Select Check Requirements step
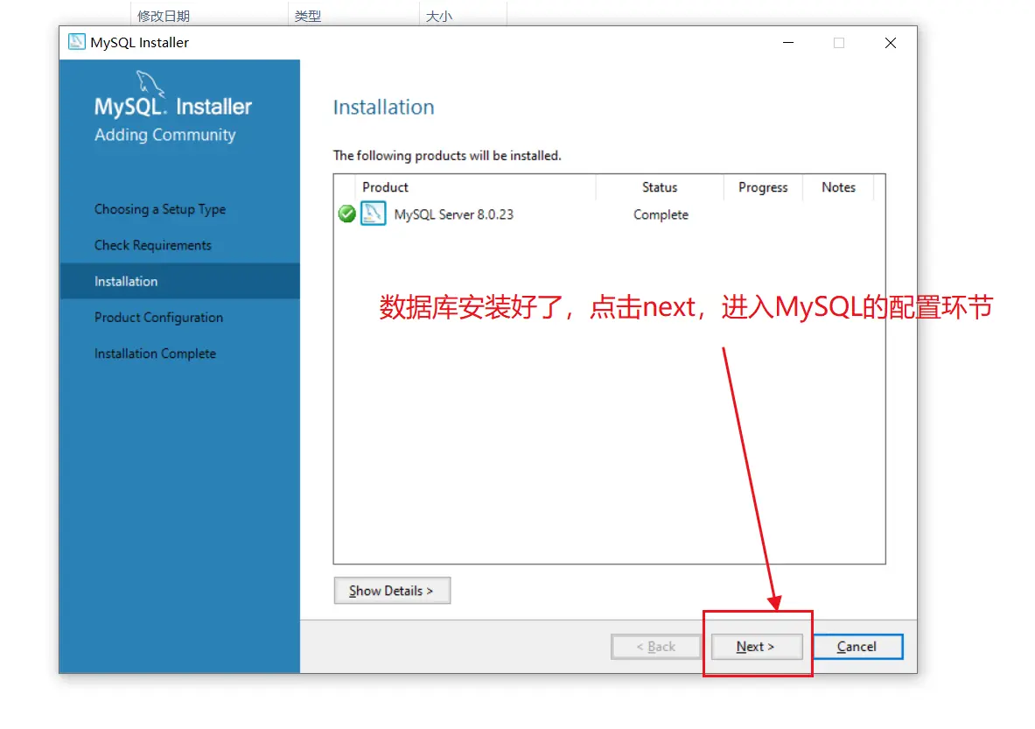This screenshot has height=729, width=1035. click(152, 245)
